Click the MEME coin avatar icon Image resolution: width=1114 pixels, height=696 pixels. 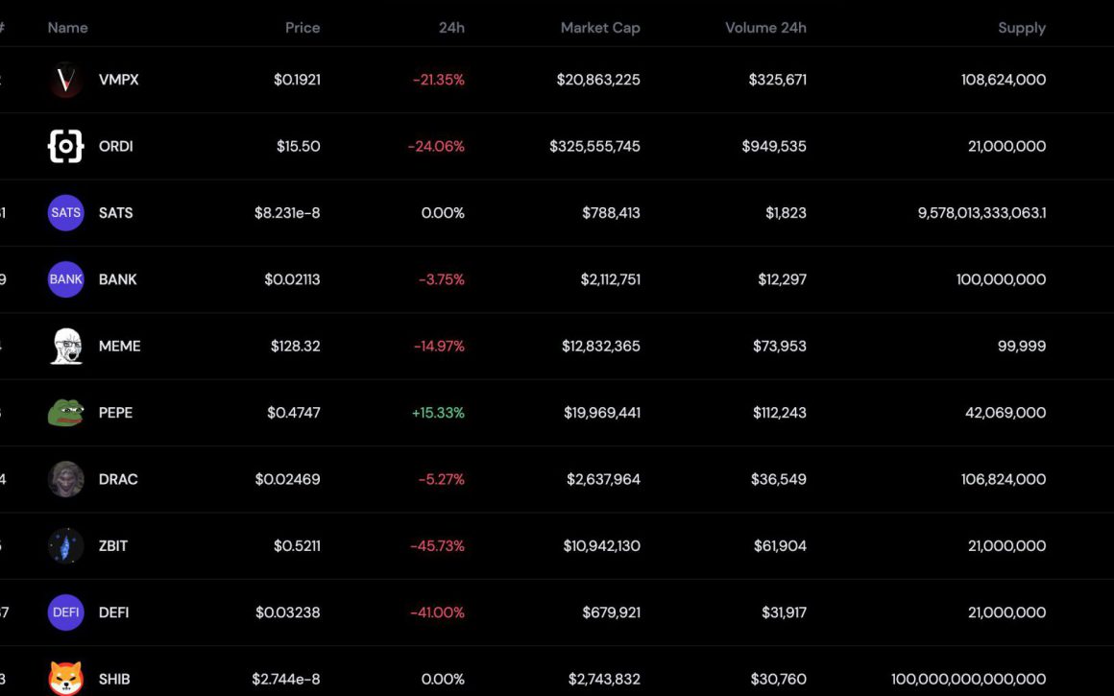pyautogui.click(x=65, y=346)
